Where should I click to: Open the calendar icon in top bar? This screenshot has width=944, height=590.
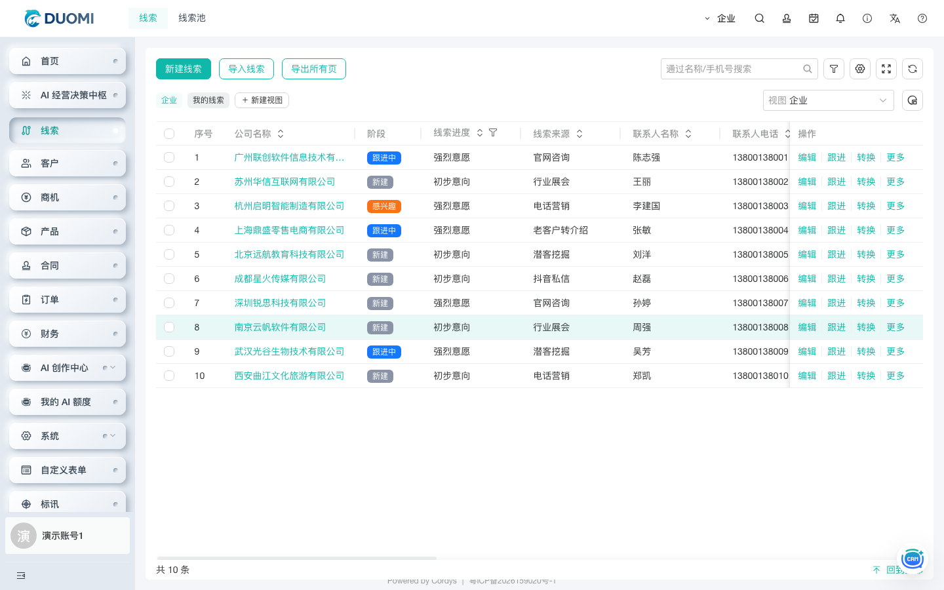click(x=814, y=18)
